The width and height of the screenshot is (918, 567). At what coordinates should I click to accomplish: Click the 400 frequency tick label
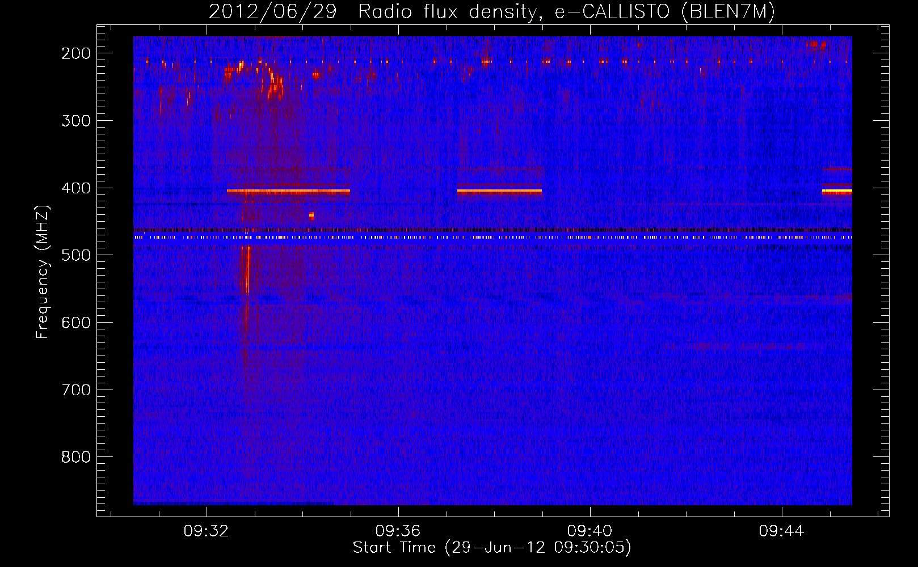click(76, 188)
